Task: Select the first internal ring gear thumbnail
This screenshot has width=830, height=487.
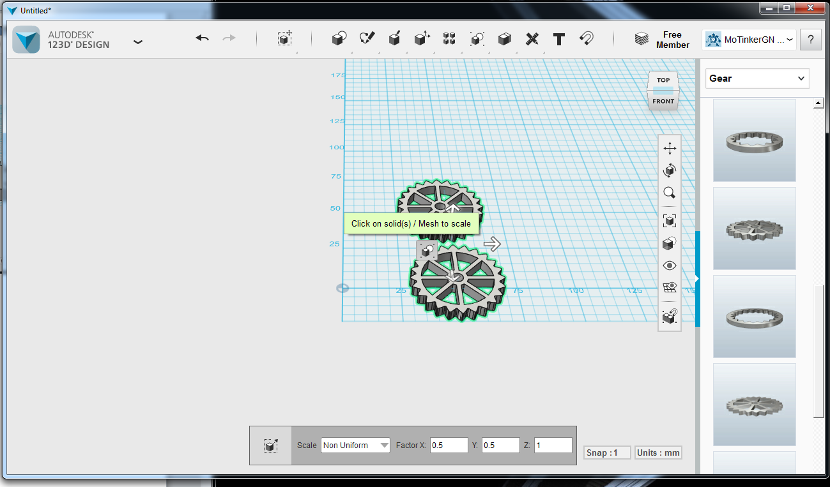Action: pos(754,140)
